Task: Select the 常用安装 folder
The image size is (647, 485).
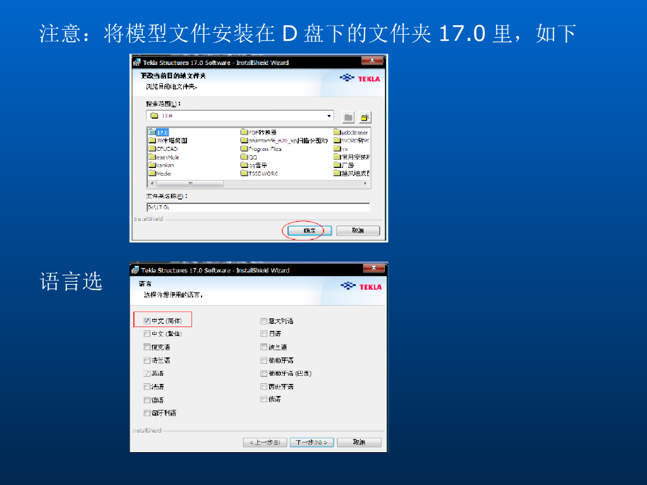Action: click(x=351, y=157)
